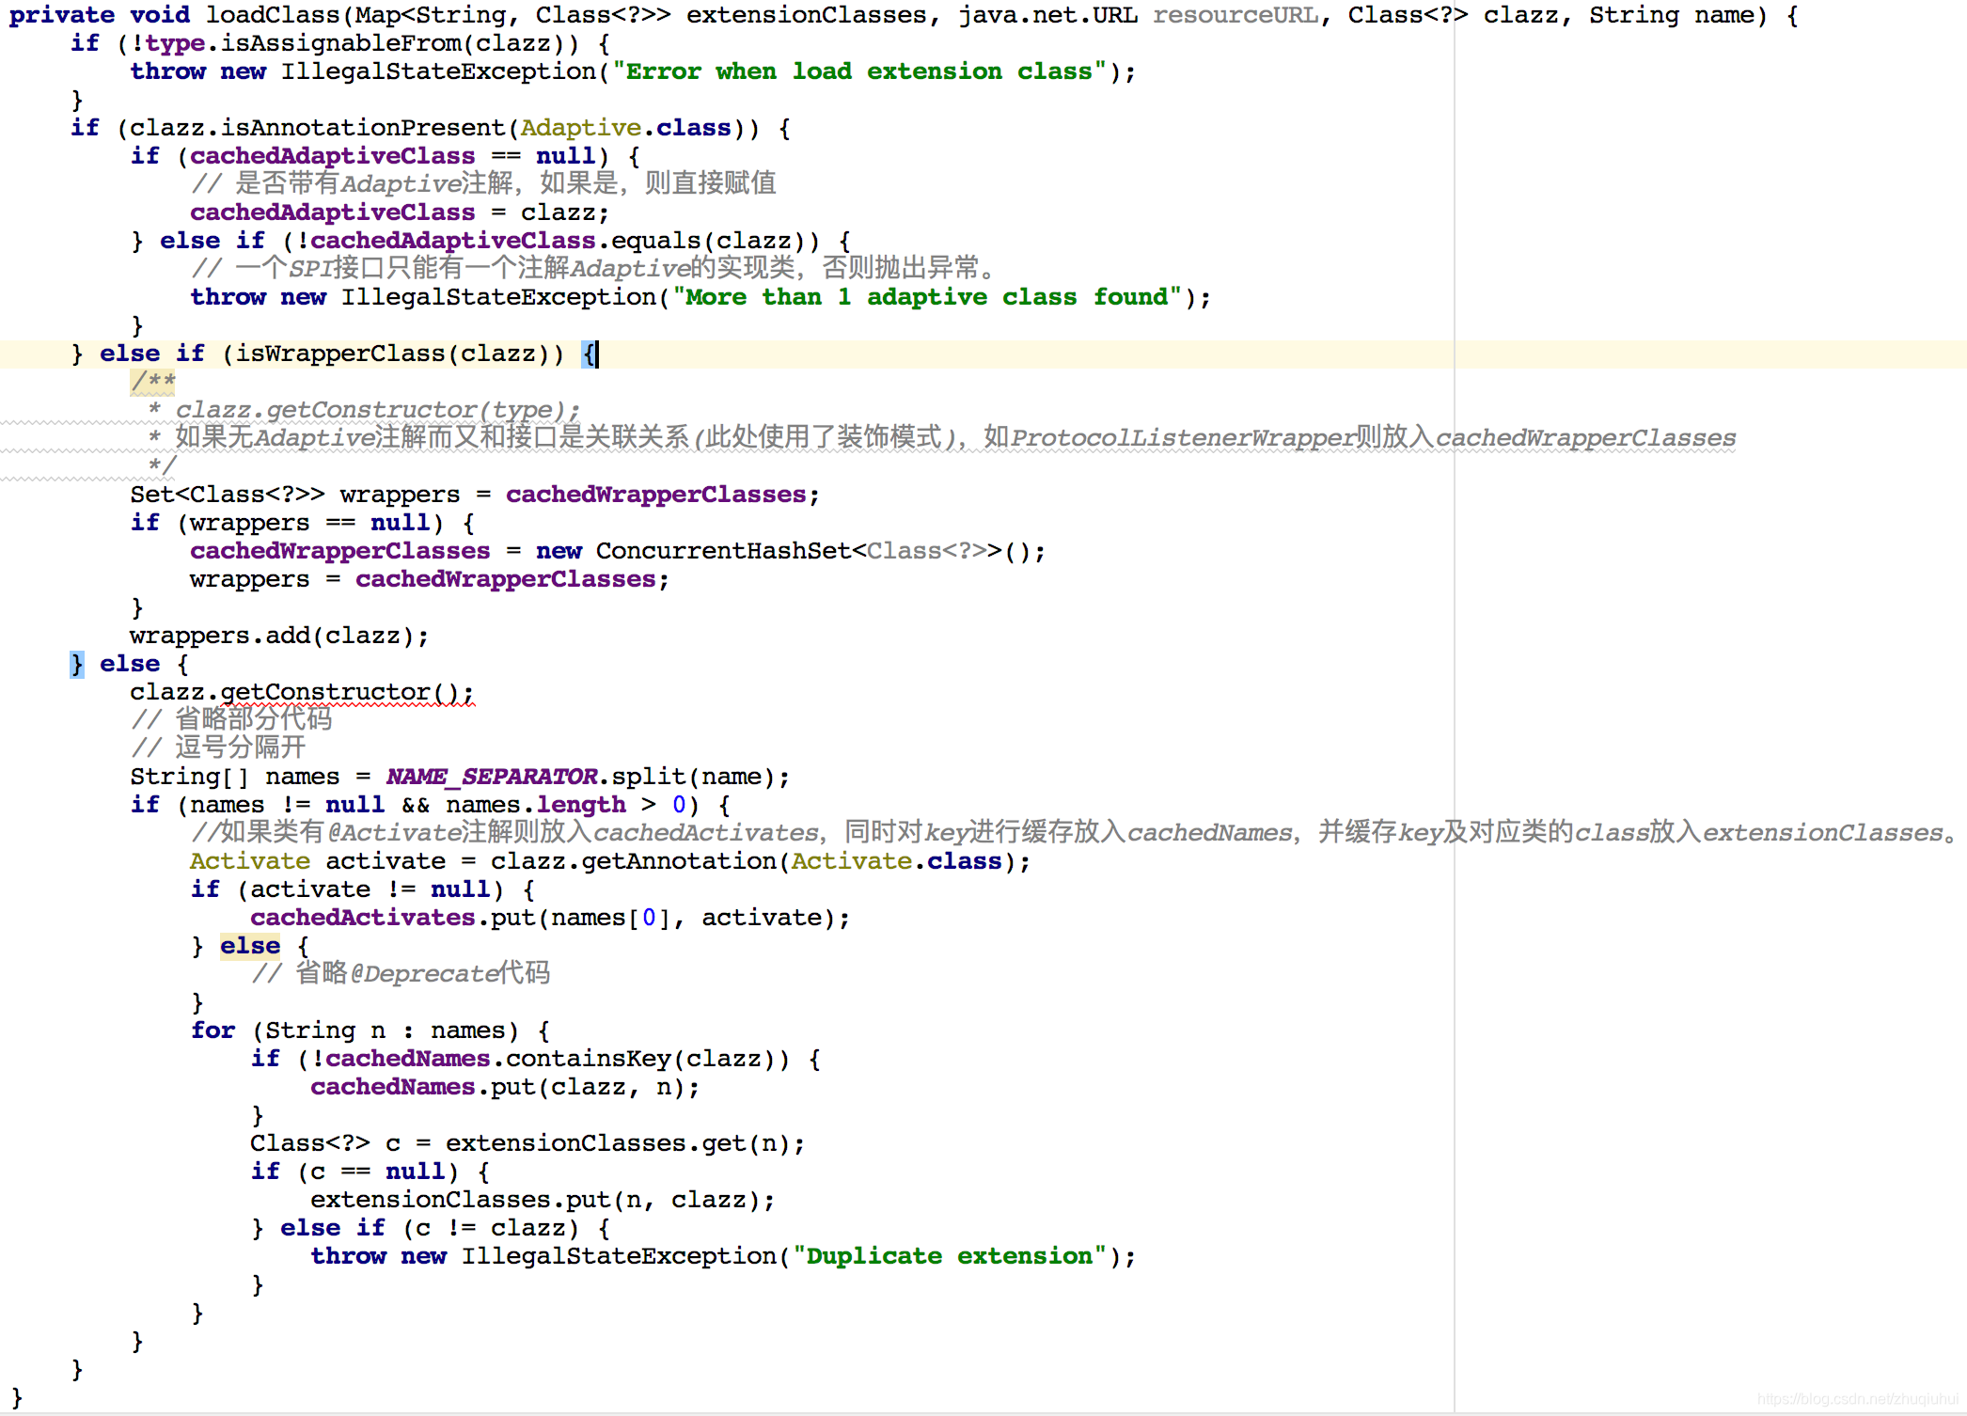The width and height of the screenshot is (1967, 1416).
Task: Click cachedNames.put(clazz, n) statement
Action: 505,1087
